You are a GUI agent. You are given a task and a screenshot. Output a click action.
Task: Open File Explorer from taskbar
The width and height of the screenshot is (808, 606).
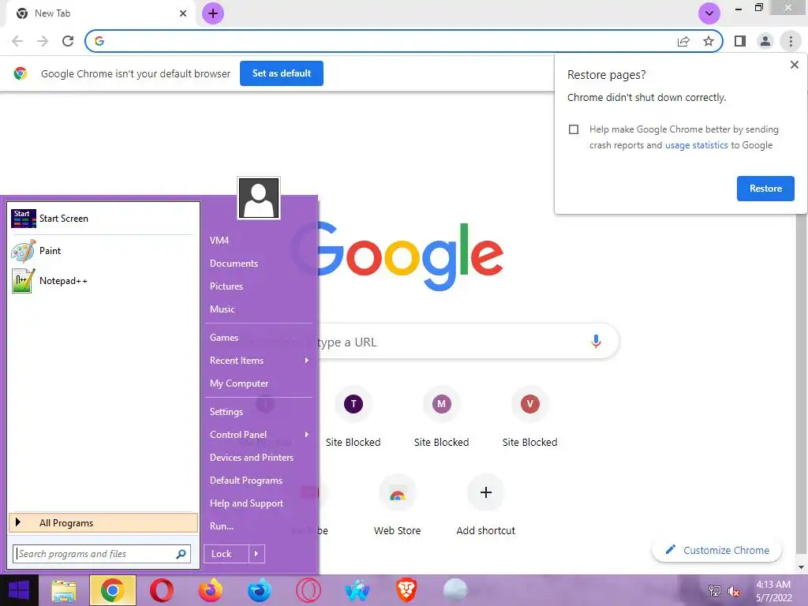click(64, 590)
